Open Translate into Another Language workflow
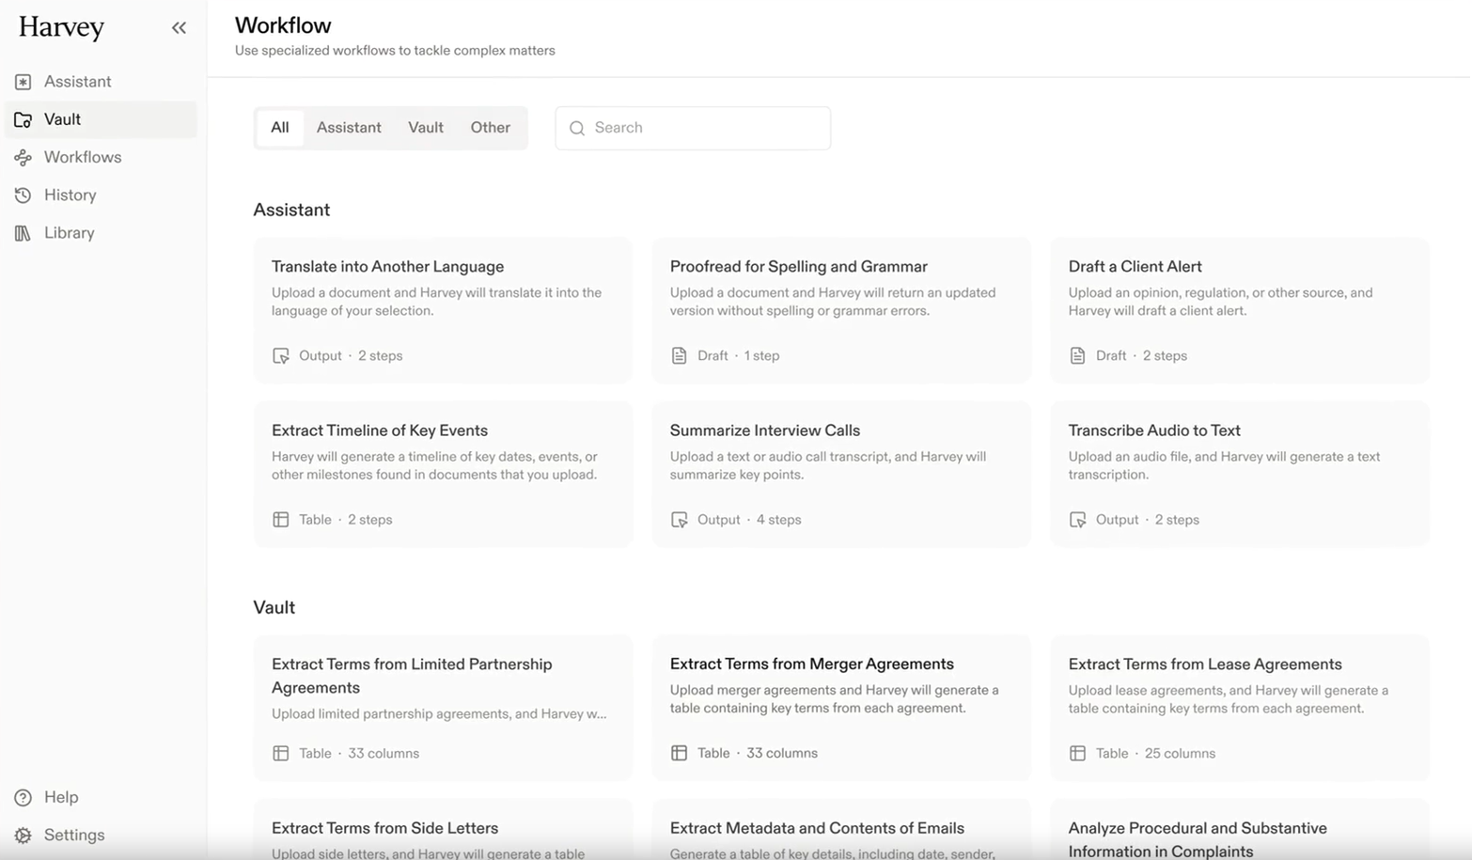The width and height of the screenshot is (1472, 860). (x=443, y=310)
